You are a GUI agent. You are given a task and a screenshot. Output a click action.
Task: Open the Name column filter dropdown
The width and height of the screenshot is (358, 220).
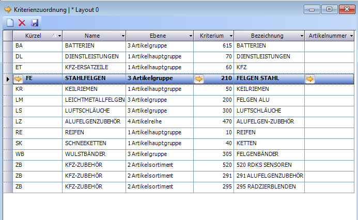[x=123, y=36]
